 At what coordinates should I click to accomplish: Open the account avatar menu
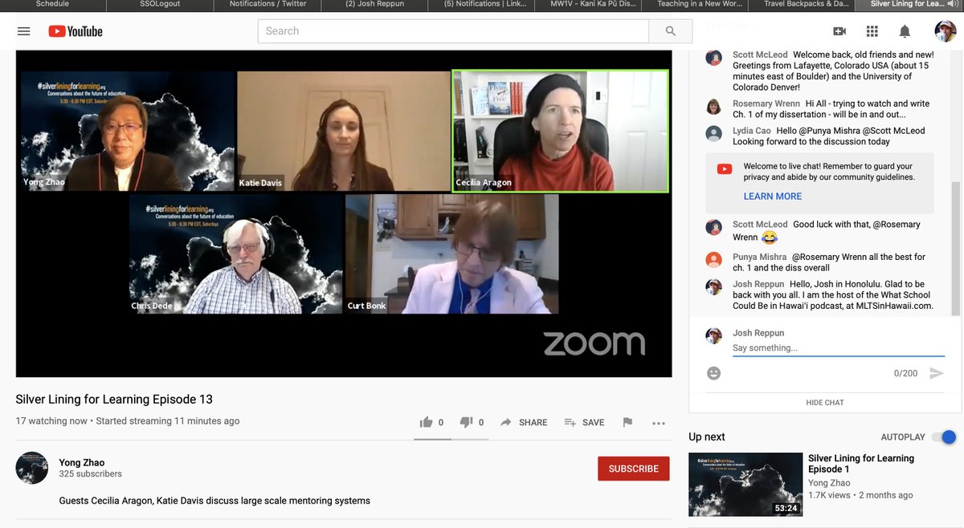tap(946, 31)
